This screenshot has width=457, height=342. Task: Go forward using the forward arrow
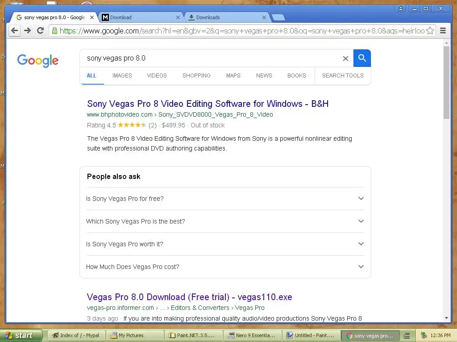tap(27, 31)
